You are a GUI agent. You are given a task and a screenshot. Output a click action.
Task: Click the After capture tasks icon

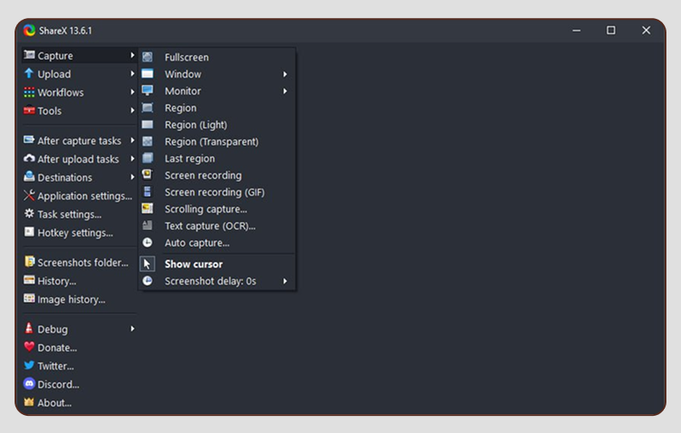[x=29, y=140]
